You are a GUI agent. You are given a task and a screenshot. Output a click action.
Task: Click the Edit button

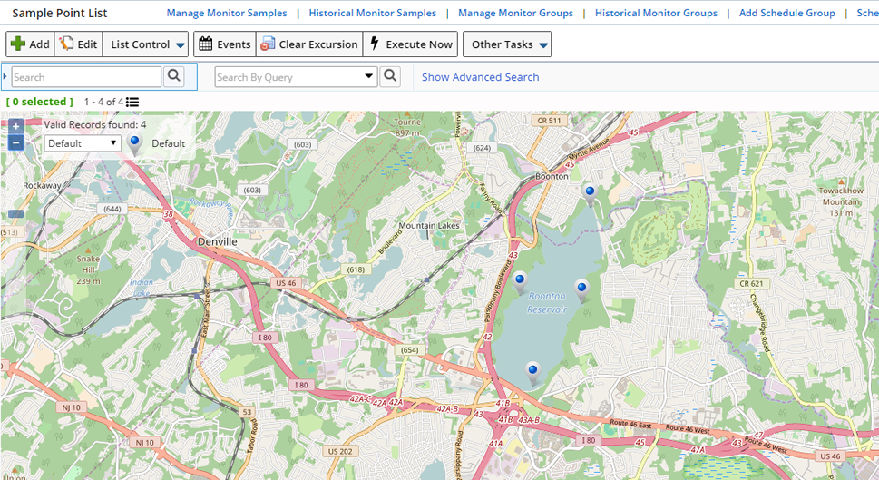[79, 44]
